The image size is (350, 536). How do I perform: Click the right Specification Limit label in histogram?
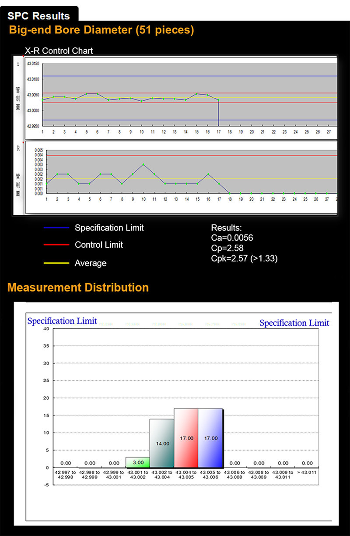[x=294, y=323]
